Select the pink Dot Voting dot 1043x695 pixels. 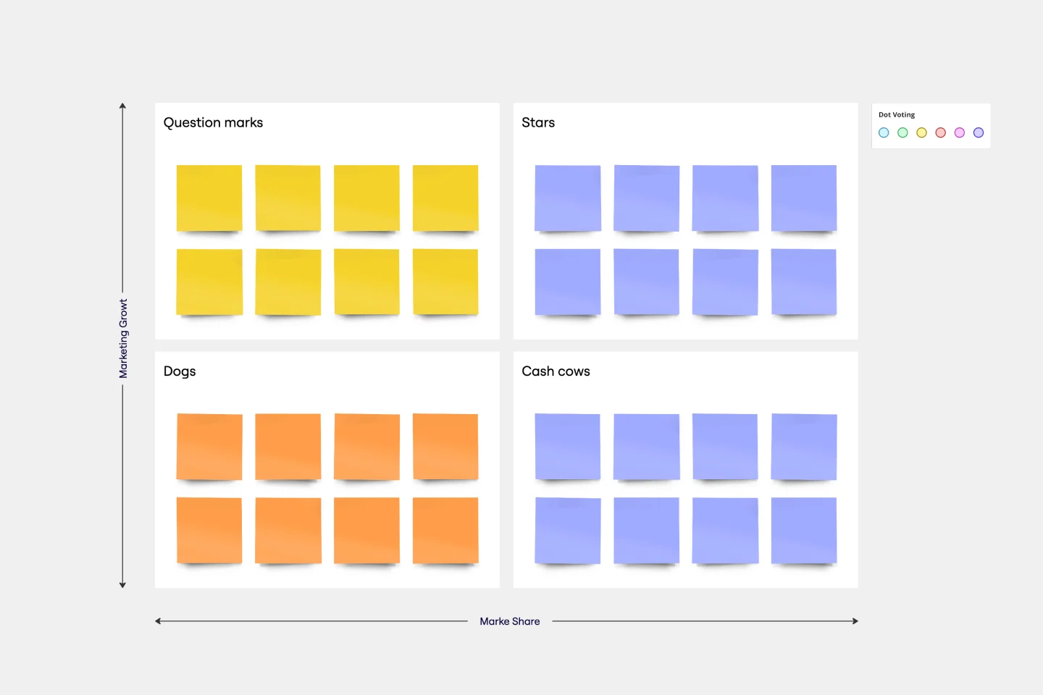(960, 132)
